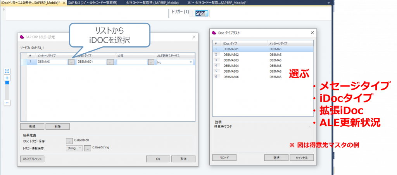The height and width of the screenshot is (175, 397).
Task: Click the fit-to-screen zoom icon
Action: pos(7,71)
